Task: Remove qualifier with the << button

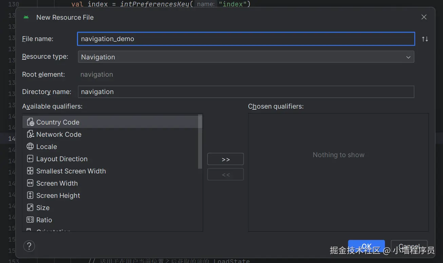Action: point(226,174)
